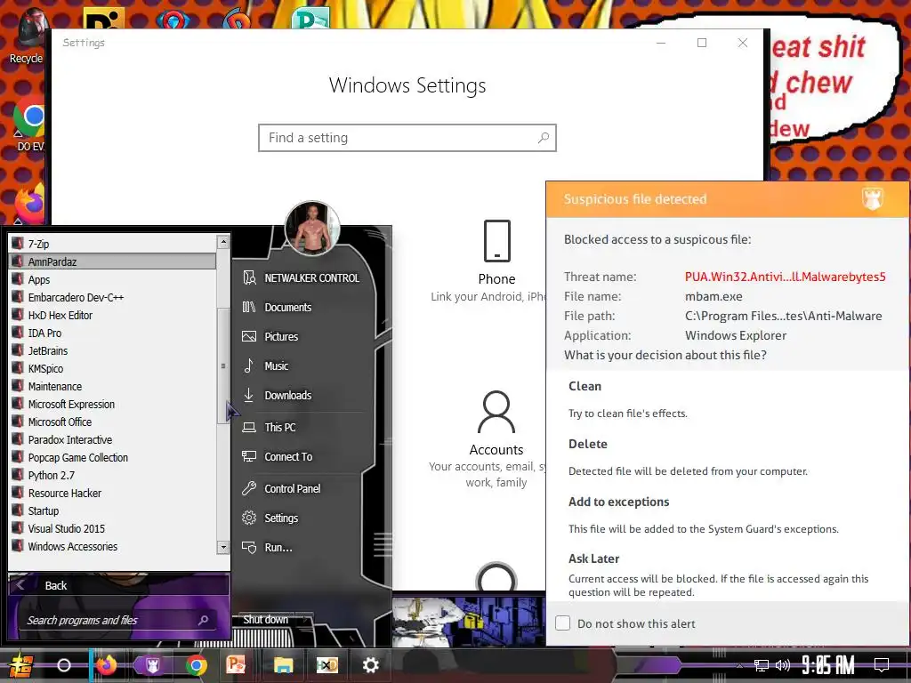911x683 pixels.
Task: Click the Start menu scroll down arrow
Action: tap(223, 547)
